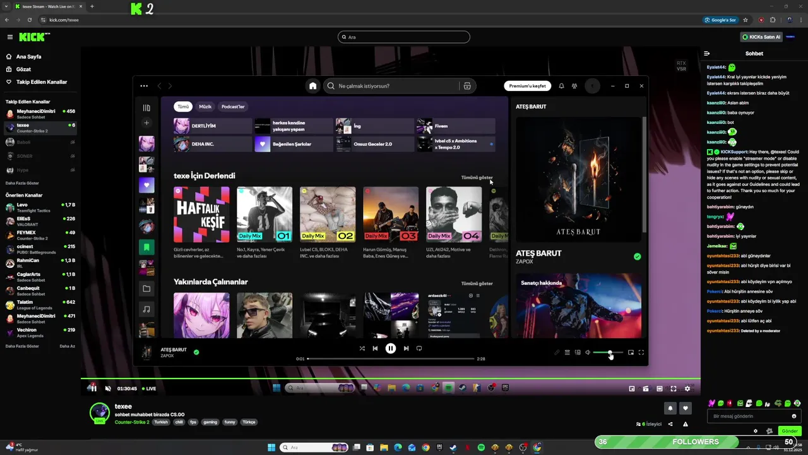Open Beğenilen Şarkılar shortcut

[294, 144]
